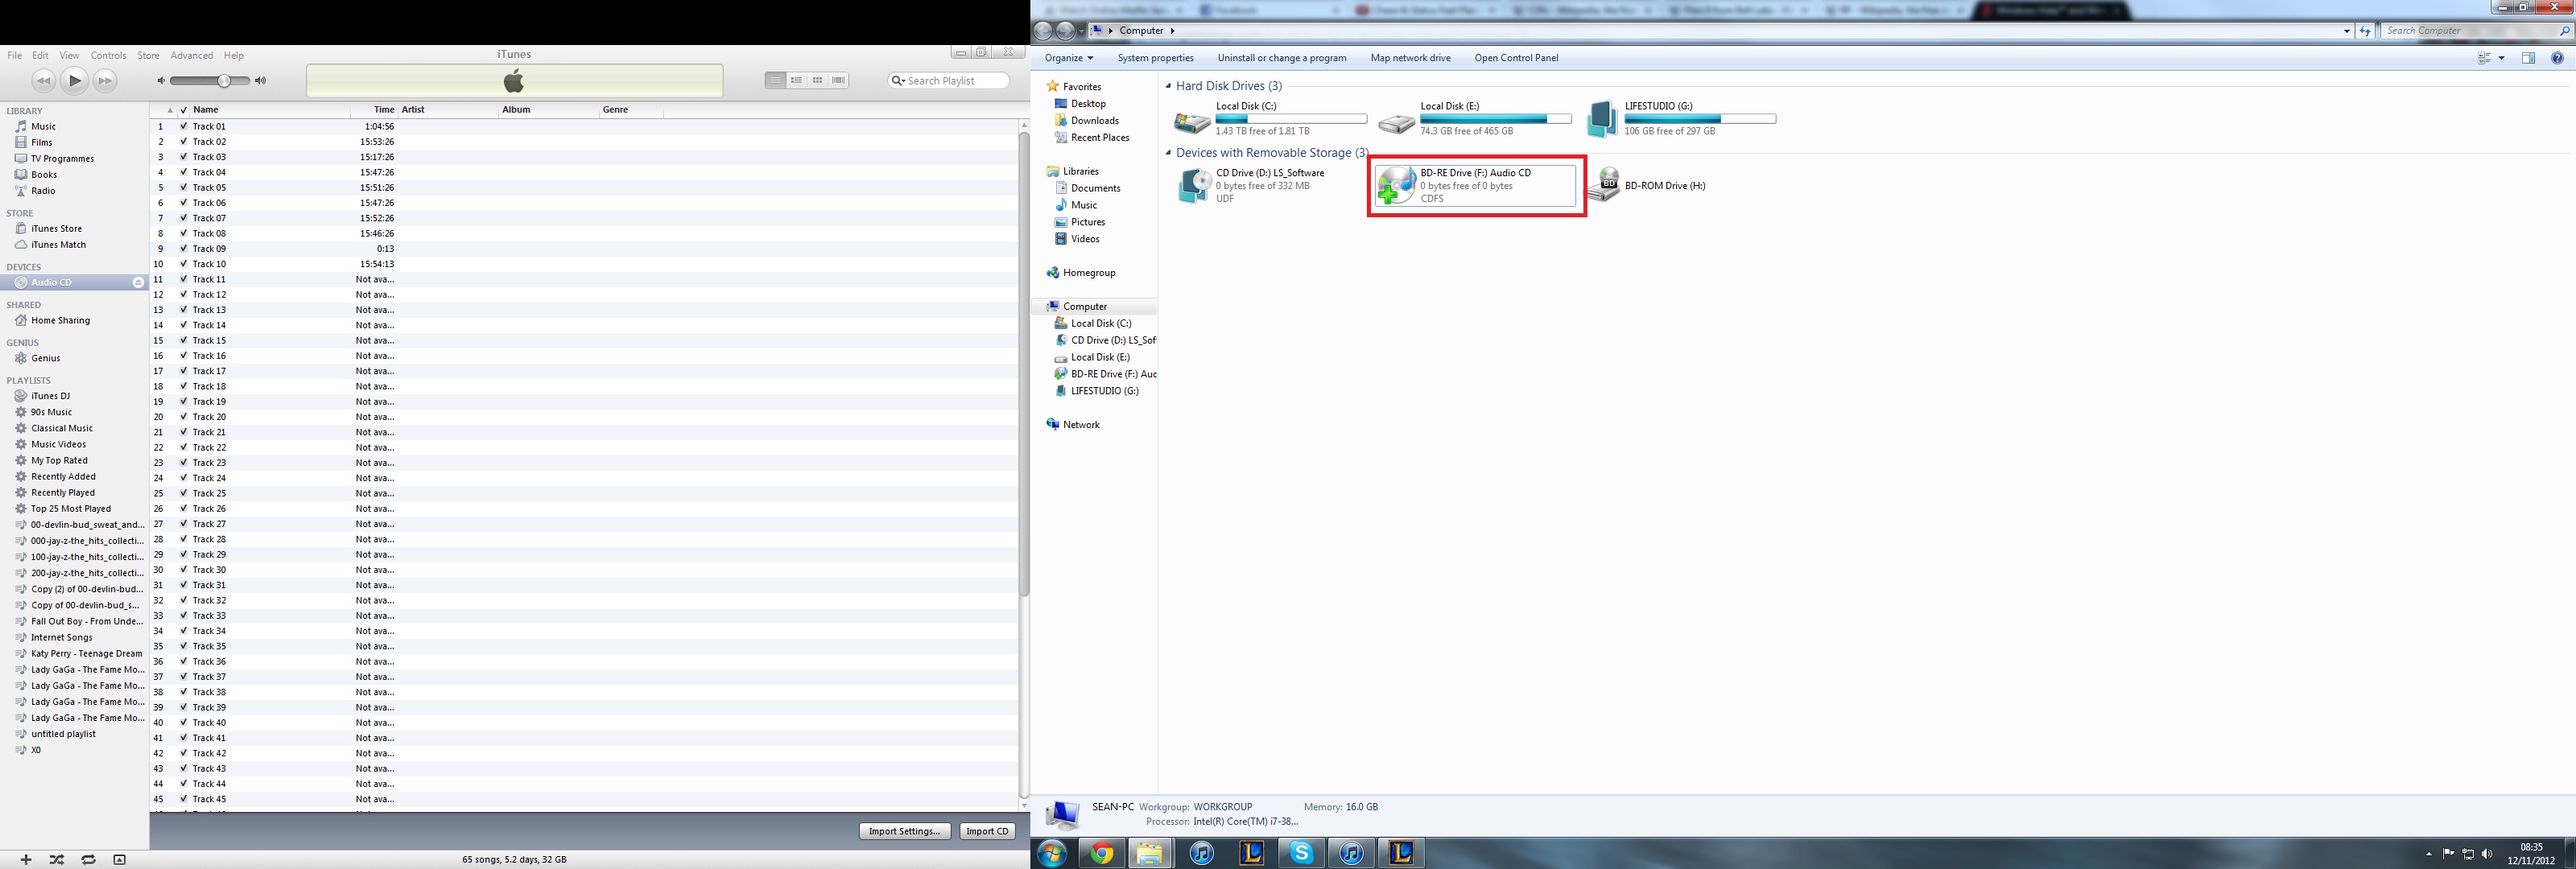Open TV Programmes in iTunes sidebar
Viewport: 2576px width, 869px height.
[x=62, y=159]
